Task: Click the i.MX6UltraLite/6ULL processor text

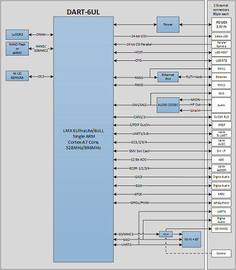Action: (83, 139)
